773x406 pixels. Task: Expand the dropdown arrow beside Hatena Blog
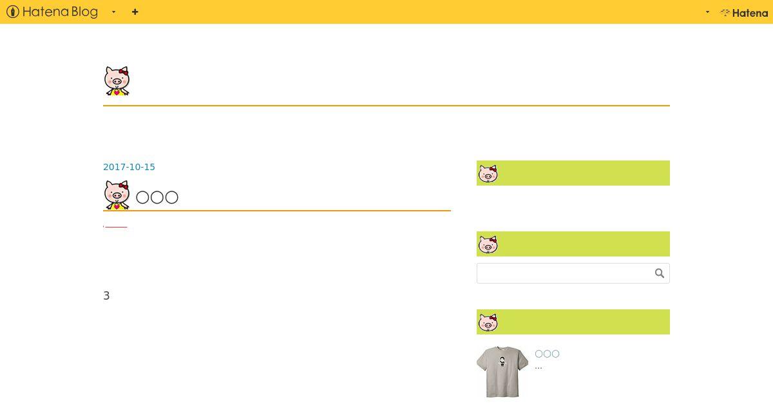[113, 12]
